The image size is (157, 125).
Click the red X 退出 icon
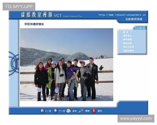[94, 111]
